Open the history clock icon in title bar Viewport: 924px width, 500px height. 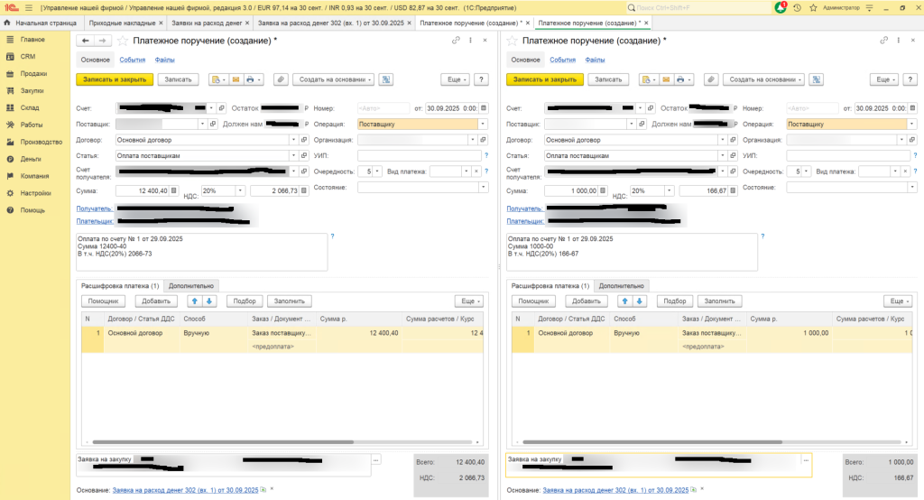[x=797, y=7]
